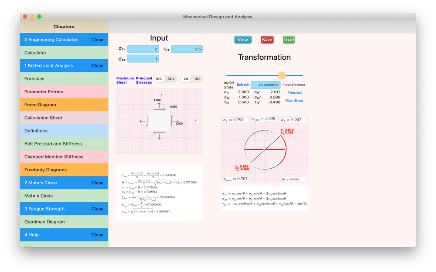Click the τ12 input field
This screenshot has width=436, height=272.
click(187, 49)
